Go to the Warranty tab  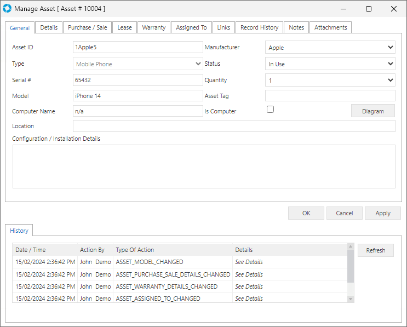tap(153, 27)
